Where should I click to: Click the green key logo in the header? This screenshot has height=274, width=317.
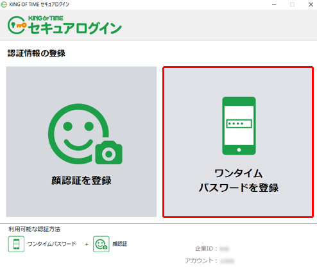tap(17, 25)
